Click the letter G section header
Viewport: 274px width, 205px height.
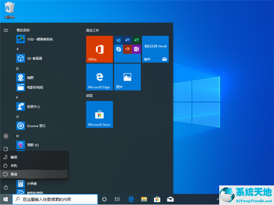17,117
